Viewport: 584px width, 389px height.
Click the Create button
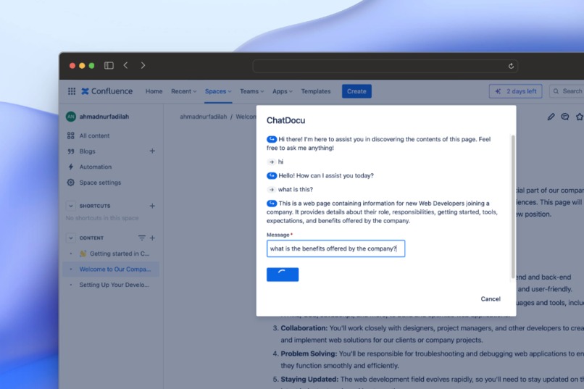[356, 91]
